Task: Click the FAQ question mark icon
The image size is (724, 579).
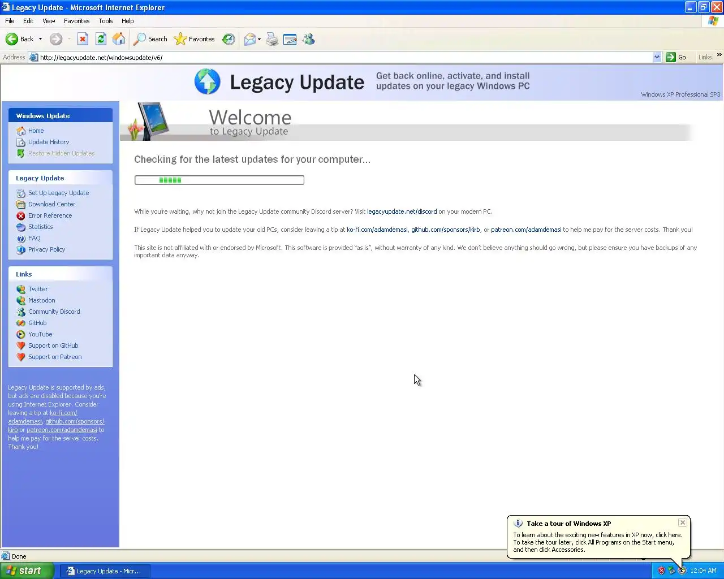Action: pos(21,238)
